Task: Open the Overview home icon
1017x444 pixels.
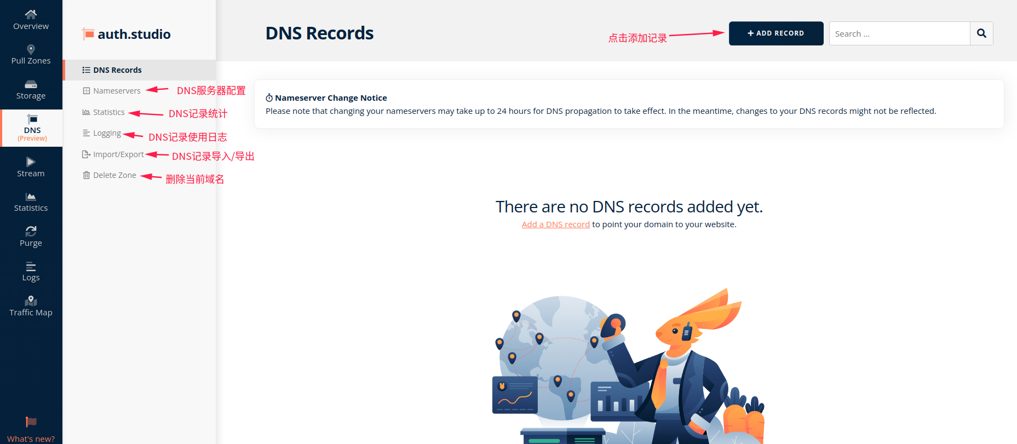Action: [x=31, y=14]
